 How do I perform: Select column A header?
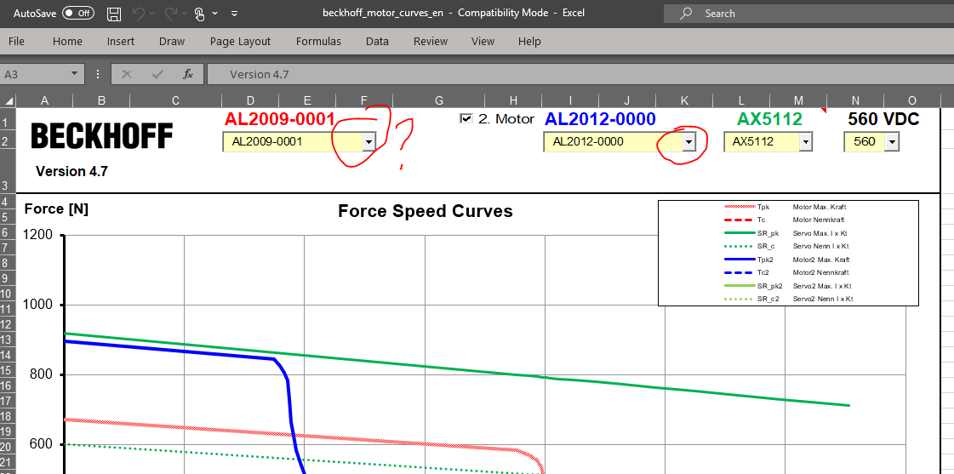point(43,101)
